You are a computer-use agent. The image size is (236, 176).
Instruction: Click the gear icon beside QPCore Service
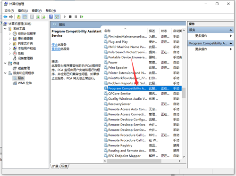(106, 94)
